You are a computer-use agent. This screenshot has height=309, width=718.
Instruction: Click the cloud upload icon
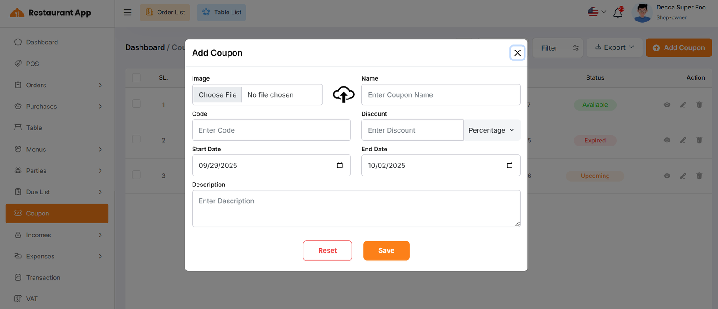(x=343, y=94)
